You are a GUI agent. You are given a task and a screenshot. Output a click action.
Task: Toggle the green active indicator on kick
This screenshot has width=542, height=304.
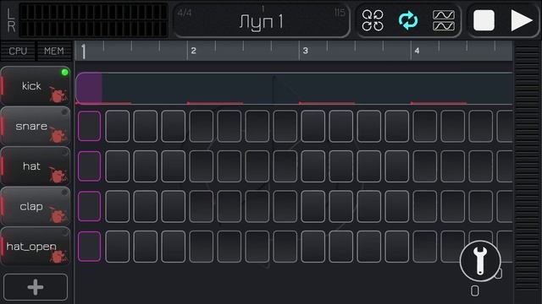64,73
